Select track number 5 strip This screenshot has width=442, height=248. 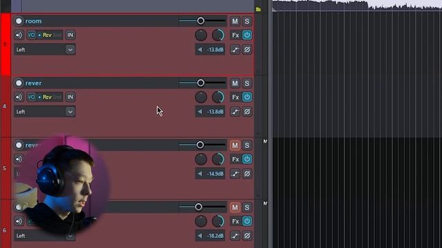5,168
